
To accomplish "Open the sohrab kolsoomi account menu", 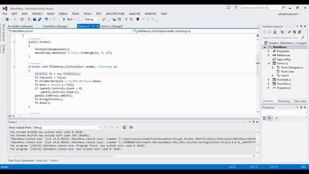I will click(289, 14).
